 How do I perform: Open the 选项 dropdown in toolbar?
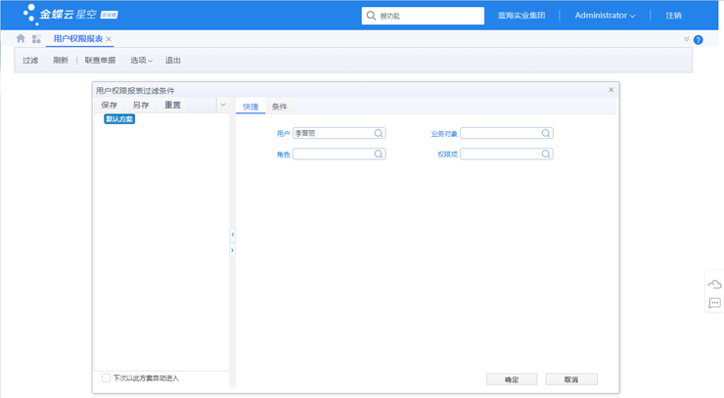(141, 61)
